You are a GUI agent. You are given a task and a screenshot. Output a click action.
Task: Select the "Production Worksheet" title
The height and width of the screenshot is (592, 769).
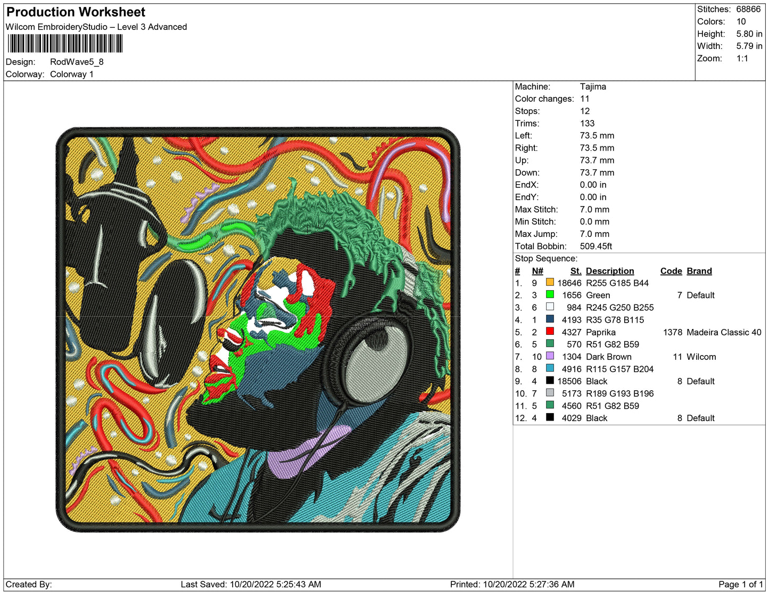pyautogui.click(x=76, y=12)
